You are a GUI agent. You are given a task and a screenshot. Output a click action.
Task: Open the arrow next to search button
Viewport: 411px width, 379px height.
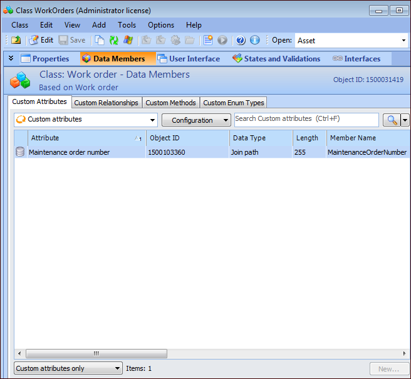coord(405,120)
